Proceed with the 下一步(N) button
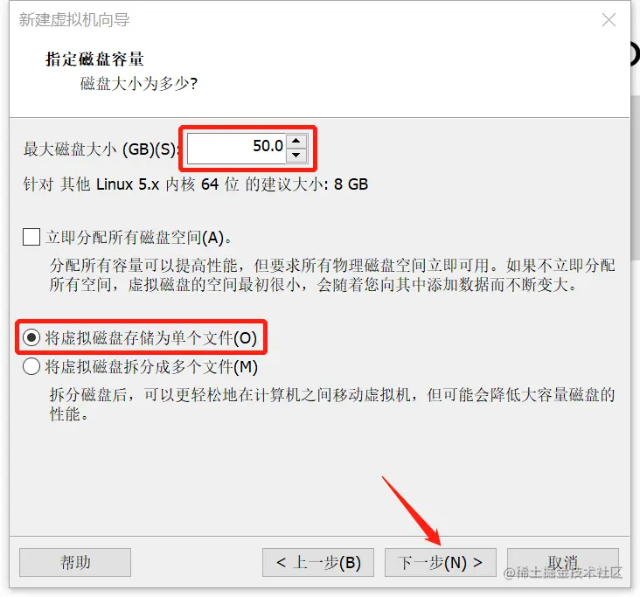The image size is (640, 597). (x=441, y=562)
